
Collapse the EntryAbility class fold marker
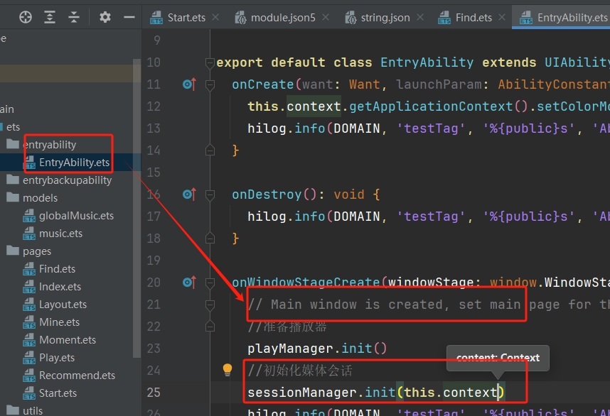coord(210,63)
